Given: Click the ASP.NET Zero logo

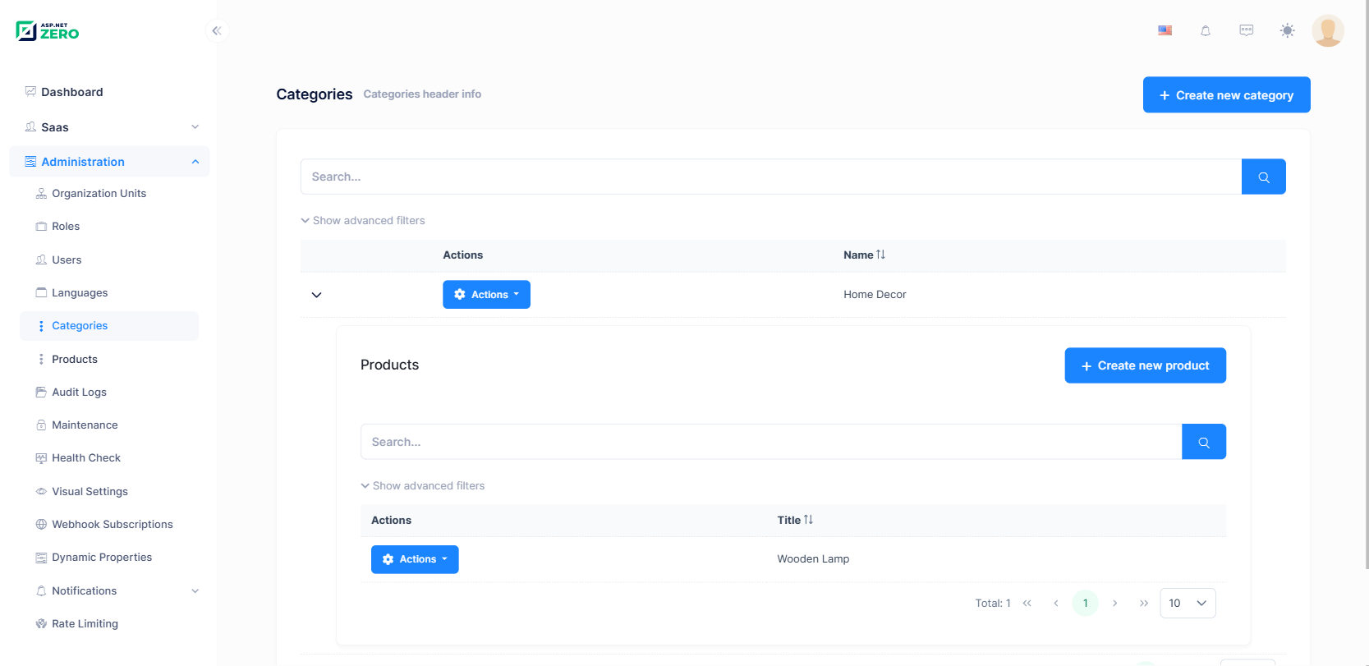Looking at the screenshot, I should [48, 31].
